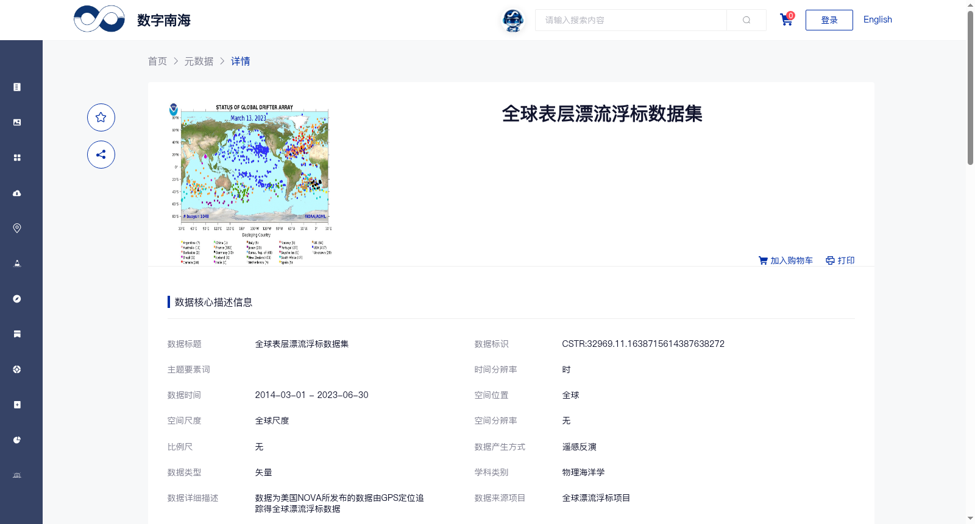The image size is (975, 524).
Task: Open the global drifter array map thumbnail
Action: [250, 183]
